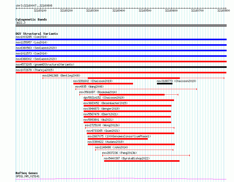Open esv2837236 (Pang2013b) label
This screenshot has width=234, height=182.
(119, 153)
